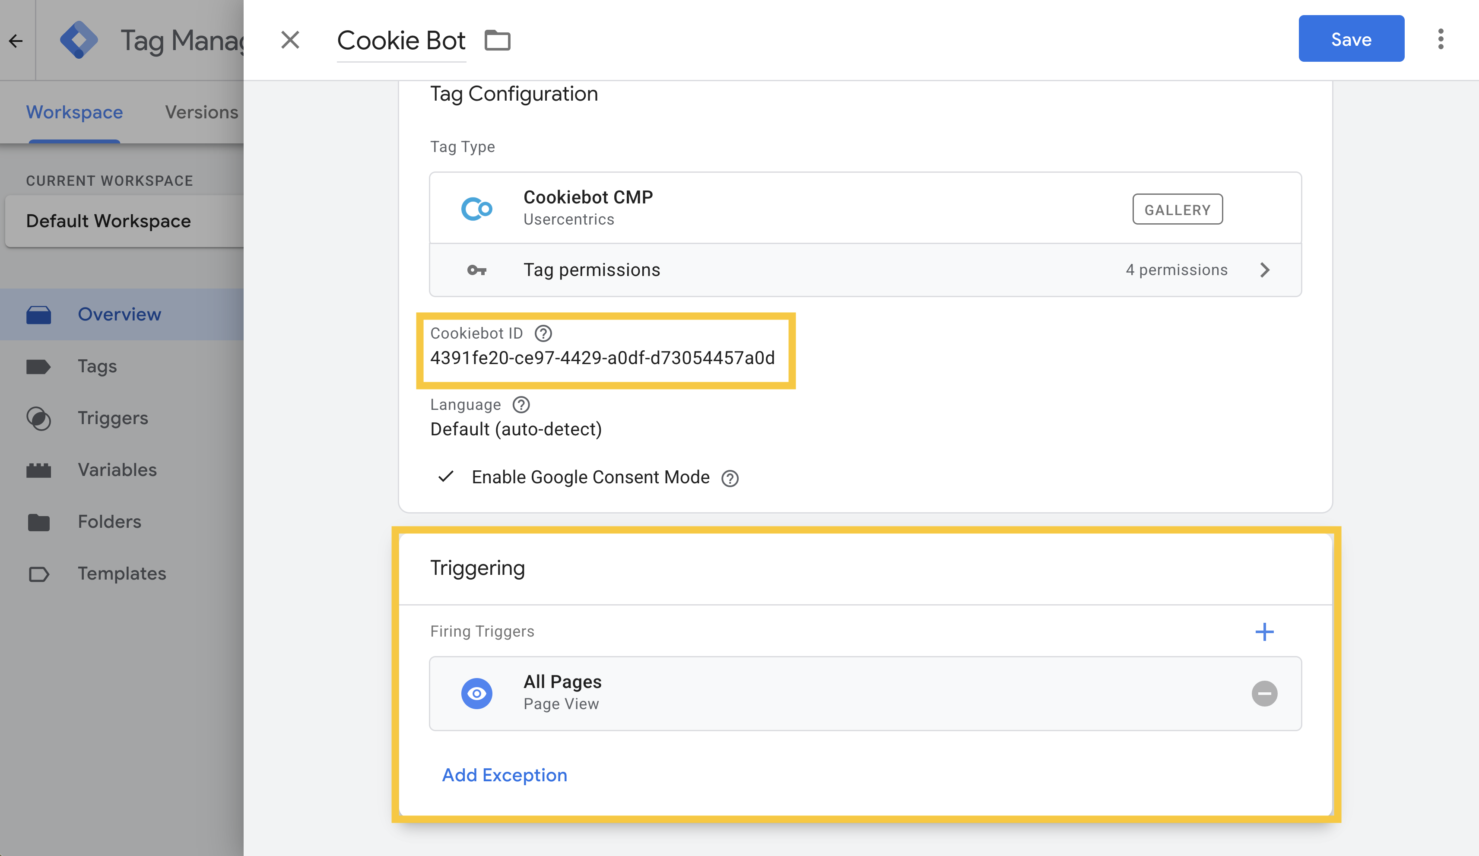This screenshot has width=1479, height=856.
Task: Add a firing trigger with plus icon
Action: pyautogui.click(x=1264, y=631)
